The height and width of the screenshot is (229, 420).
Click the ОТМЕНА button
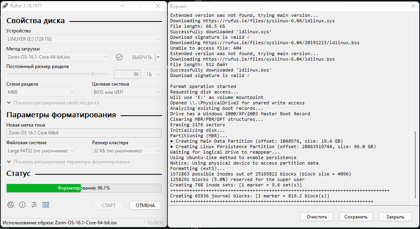point(145,205)
